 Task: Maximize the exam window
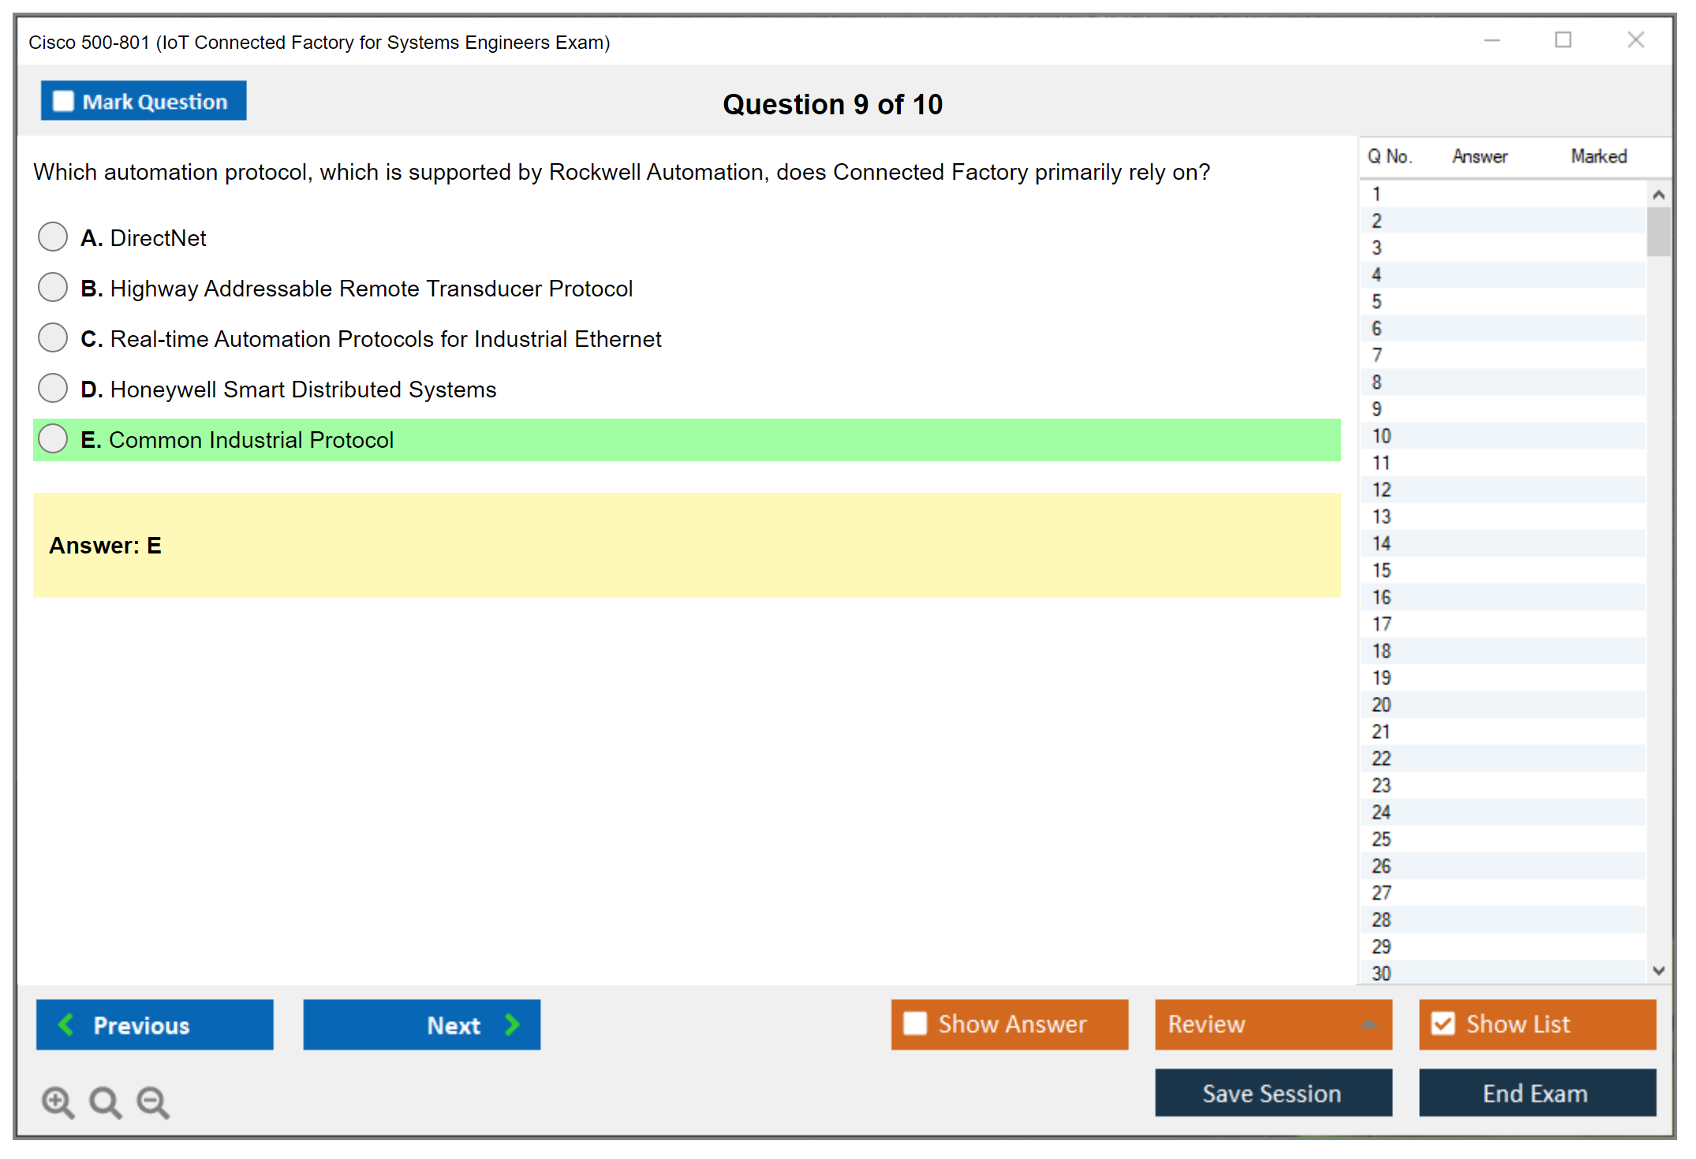[x=1563, y=40]
